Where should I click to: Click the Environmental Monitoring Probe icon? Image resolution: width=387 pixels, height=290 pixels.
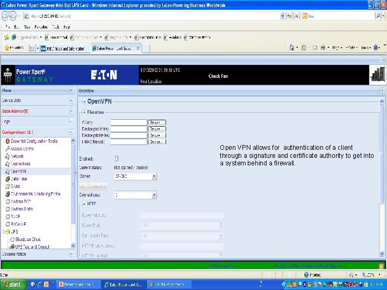(8, 194)
